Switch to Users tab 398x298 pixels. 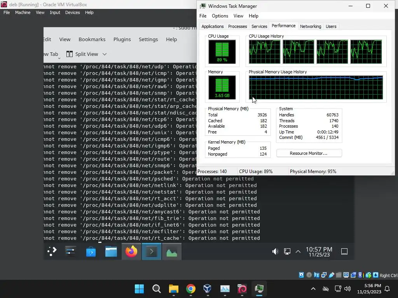point(331,26)
